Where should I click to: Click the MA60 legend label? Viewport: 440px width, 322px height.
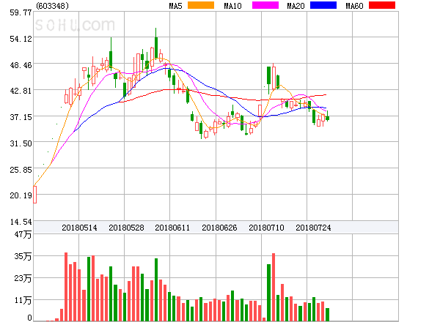(x=354, y=6)
